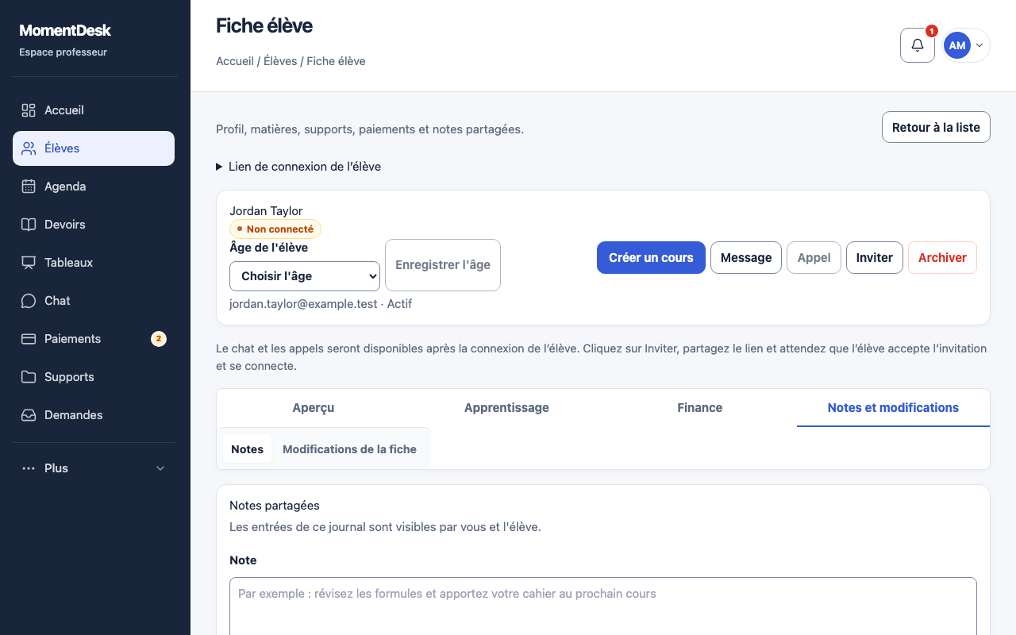Click the Chat speech-bubble icon

pyautogui.click(x=29, y=301)
